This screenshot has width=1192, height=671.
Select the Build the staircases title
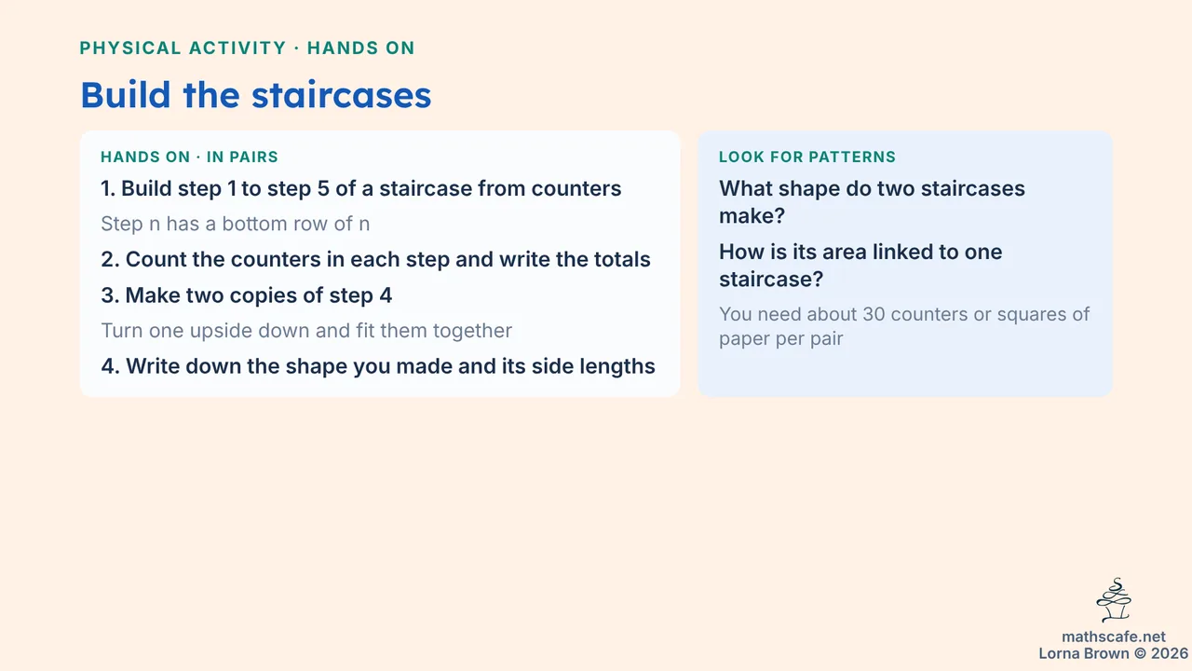[255, 95]
